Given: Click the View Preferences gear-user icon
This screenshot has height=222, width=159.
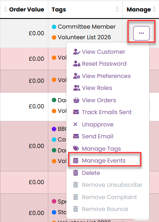Looking at the screenshot, I should (76, 76).
